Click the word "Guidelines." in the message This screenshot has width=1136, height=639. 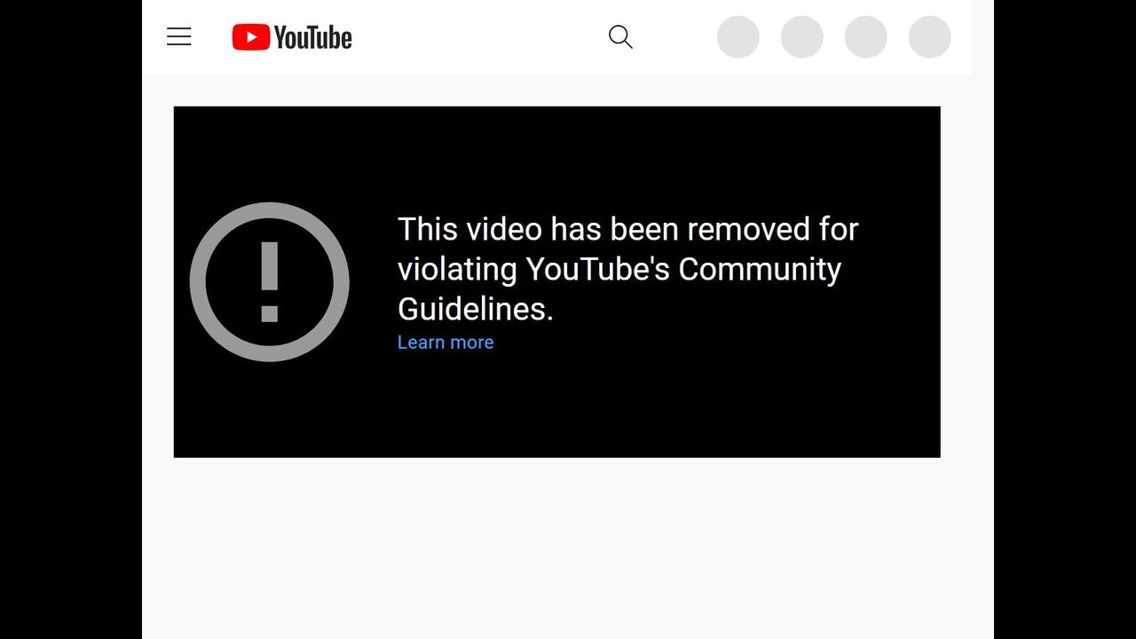(x=476, y=309)
